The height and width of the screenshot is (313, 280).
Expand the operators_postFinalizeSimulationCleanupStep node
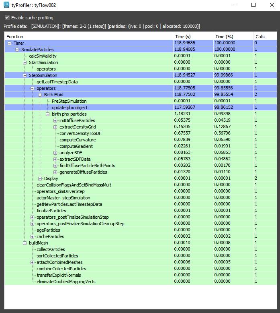pyautogui.click(x=32, y=224)
